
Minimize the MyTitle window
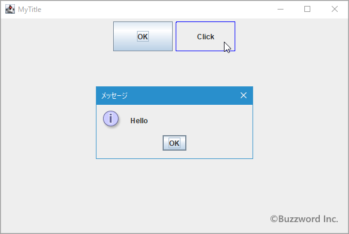tap(281, 9)
